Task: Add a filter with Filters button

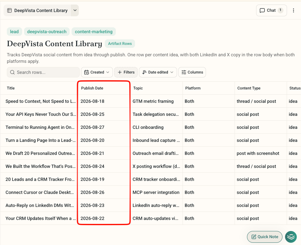Action: [x=126, y=72]
